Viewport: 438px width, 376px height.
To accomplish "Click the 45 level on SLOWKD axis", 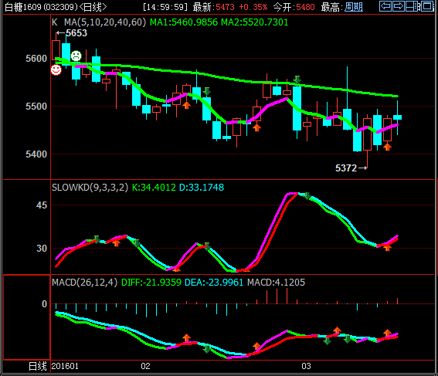I will coord(42,205).
